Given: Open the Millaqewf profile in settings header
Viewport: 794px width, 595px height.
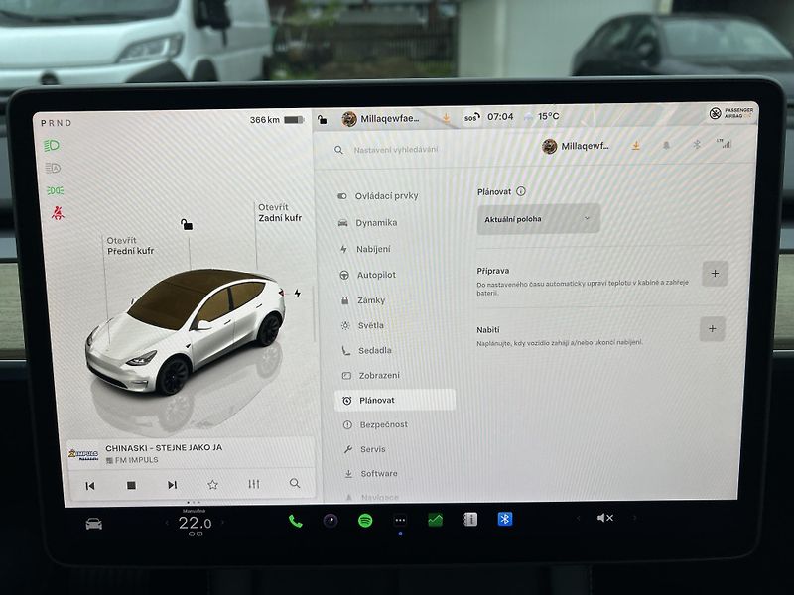Looking at the screenshot, I should pyautogui.click(x=576, y=146).
